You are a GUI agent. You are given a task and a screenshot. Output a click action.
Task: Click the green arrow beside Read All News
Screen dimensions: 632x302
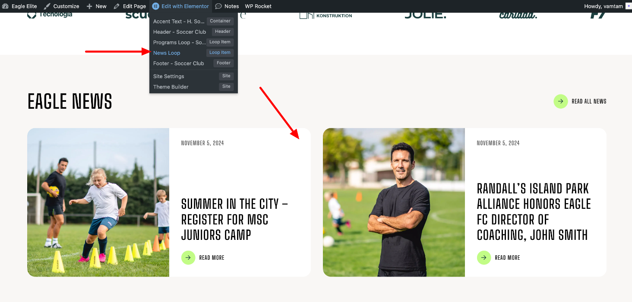[x=560, y=101]
